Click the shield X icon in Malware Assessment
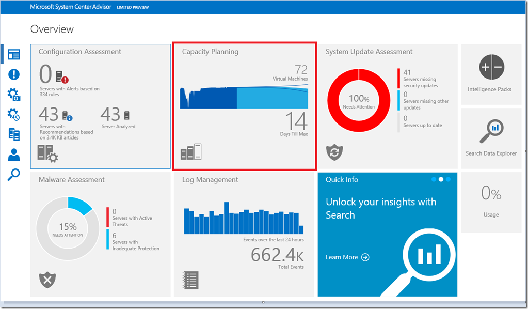Viewport: 528px width, 309px height. (47, 280)
